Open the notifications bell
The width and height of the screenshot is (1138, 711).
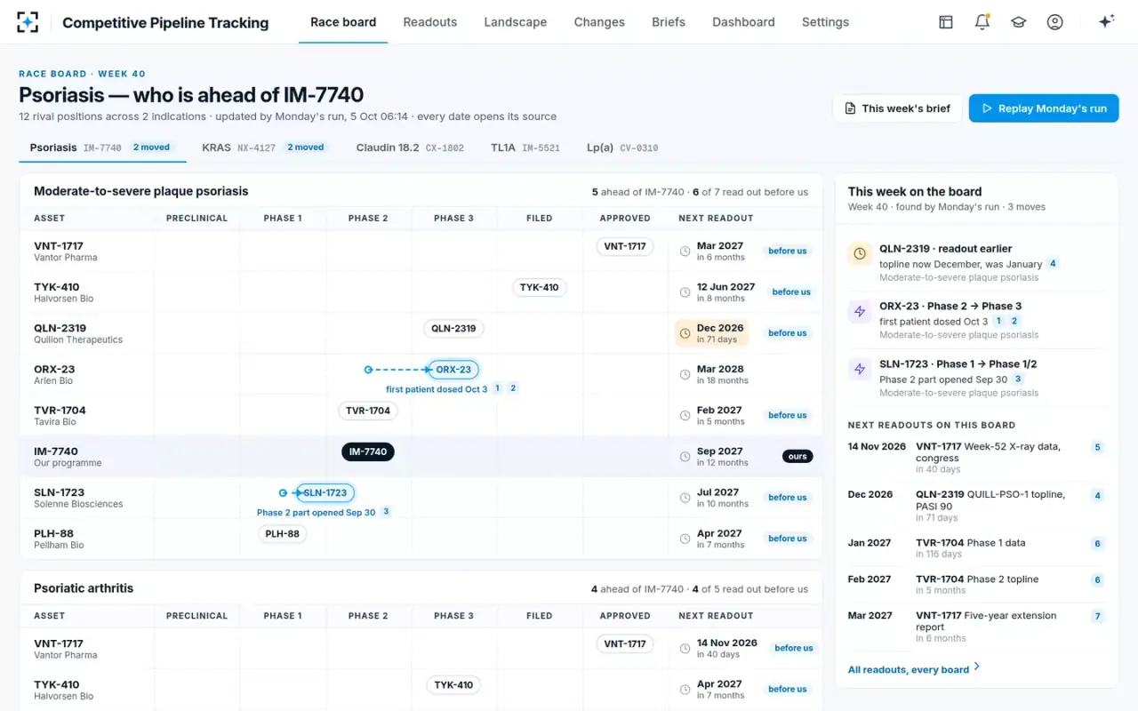pos(982,22)
